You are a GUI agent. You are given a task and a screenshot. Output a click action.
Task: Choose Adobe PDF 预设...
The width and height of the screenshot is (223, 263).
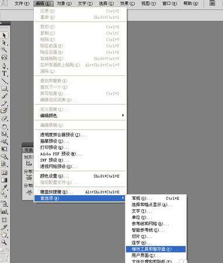tap(80, 154)
